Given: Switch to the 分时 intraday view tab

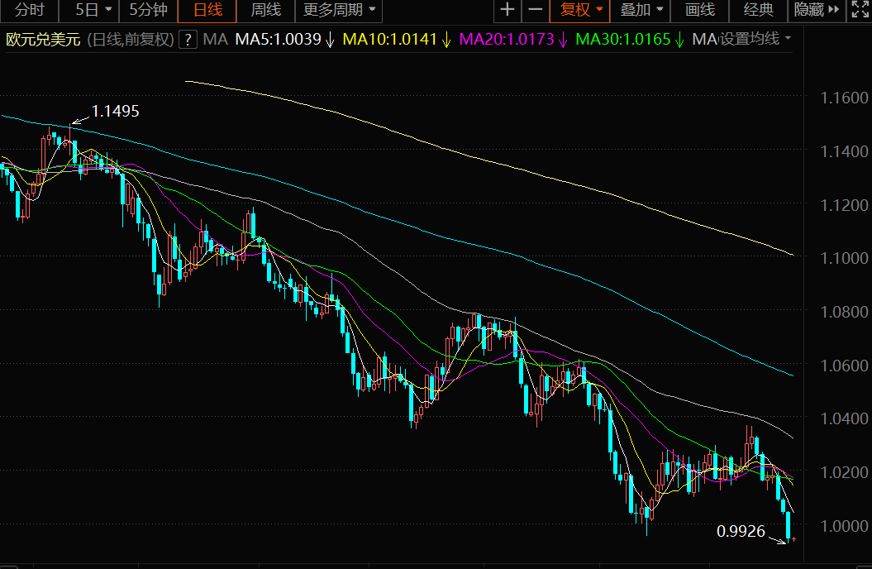Looking at the screenshot, I should [29, 10].
